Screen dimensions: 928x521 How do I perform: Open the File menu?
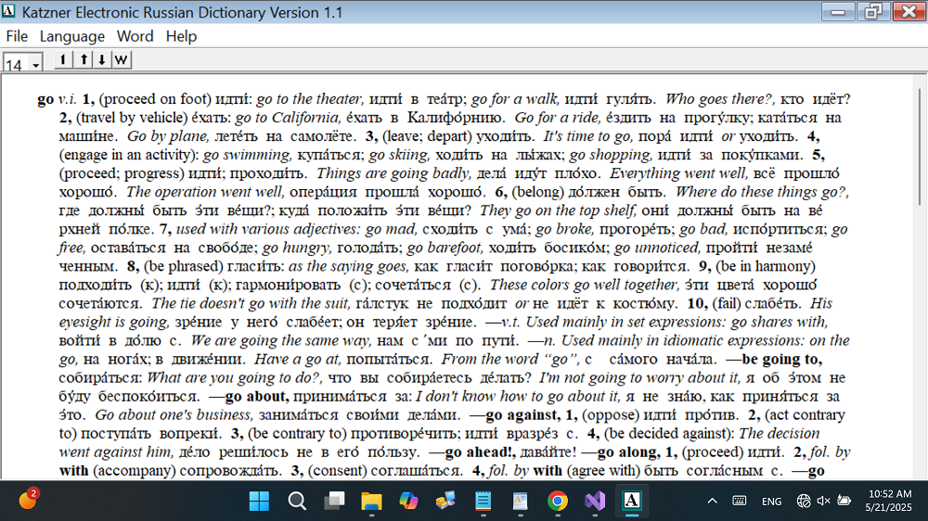click(17, 36)
